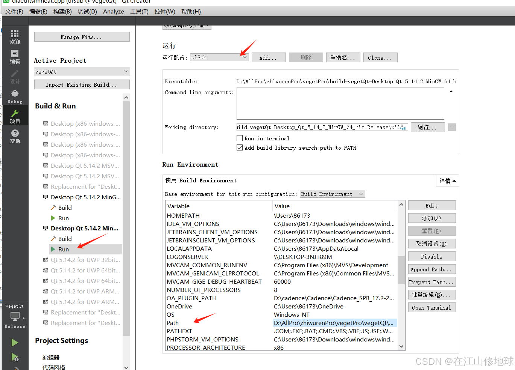The image size is (515, 370).
Task: Select the NUMBER_OF_PROCESSORS variable row
Action: tap(281, 290)
